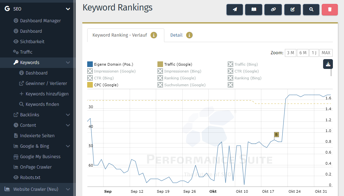Collapse the SEO section chevron
Image resolution: width=344 pixels, height=196 pixels.
click(68, 9)
